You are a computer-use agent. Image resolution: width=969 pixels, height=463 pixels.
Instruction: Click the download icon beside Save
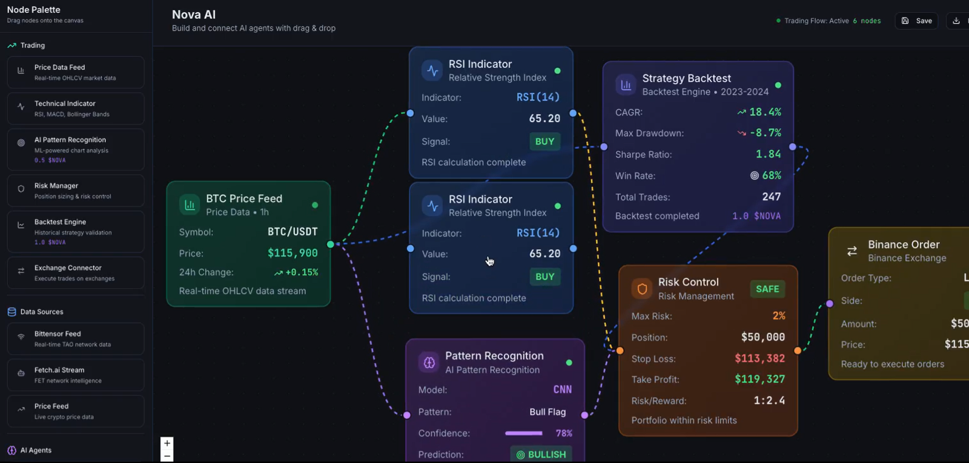click(x=956, y=21)
